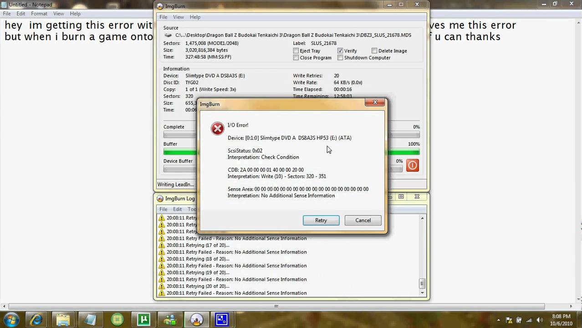
Task: Enable the Delete Image checkbox
Action: click(x=374, y=51)
